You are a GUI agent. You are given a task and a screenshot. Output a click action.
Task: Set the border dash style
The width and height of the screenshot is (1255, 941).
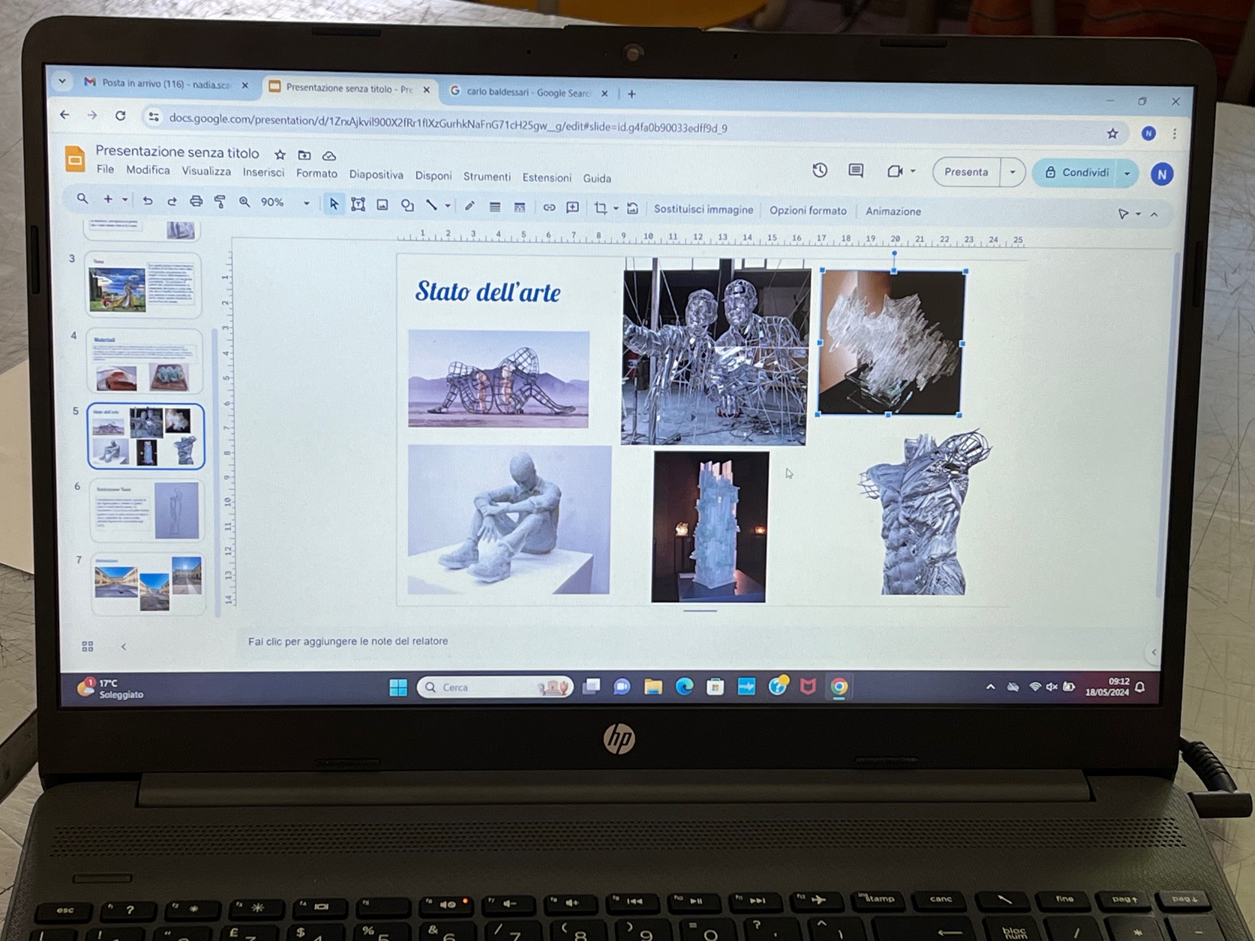click(519, 207)
